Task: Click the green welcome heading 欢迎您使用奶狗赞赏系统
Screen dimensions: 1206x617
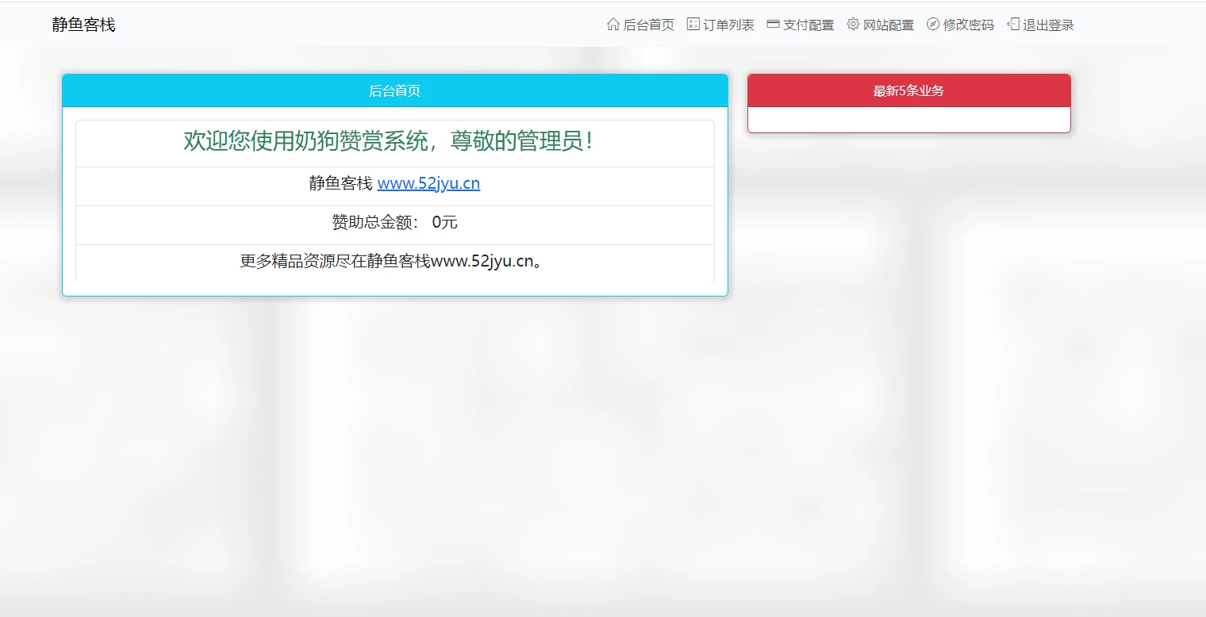Action: [x=388, y=141]
